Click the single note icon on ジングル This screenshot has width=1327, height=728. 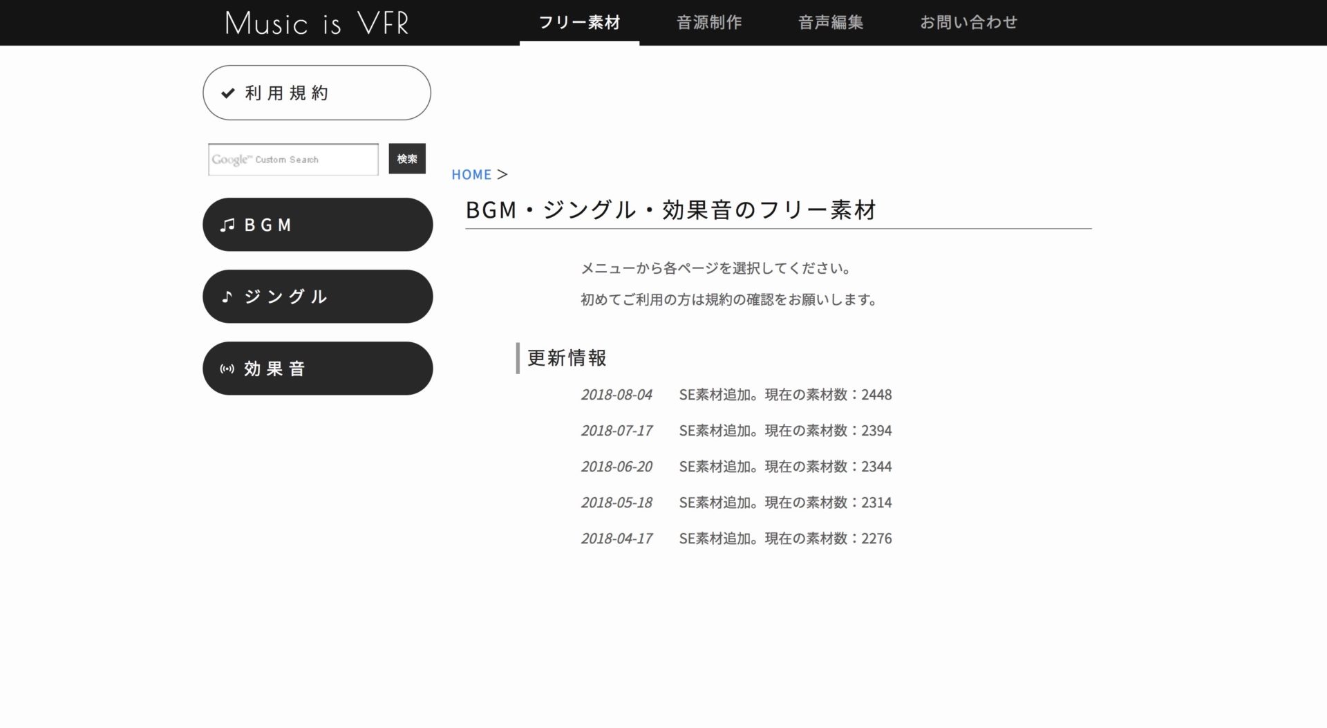[227, 297]
